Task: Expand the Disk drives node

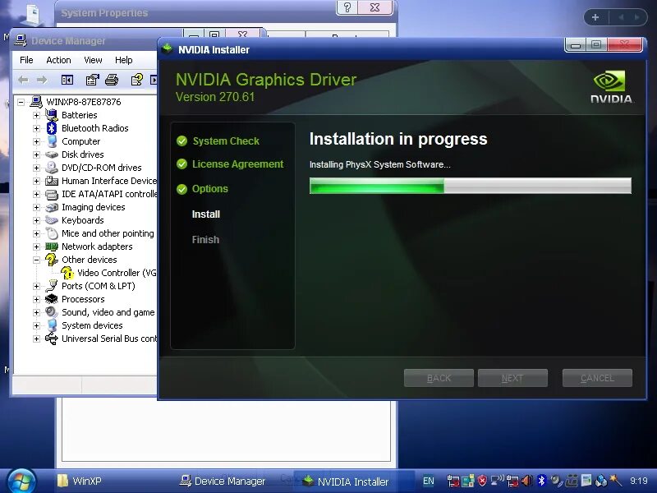Action: click(x=36, y=154)
